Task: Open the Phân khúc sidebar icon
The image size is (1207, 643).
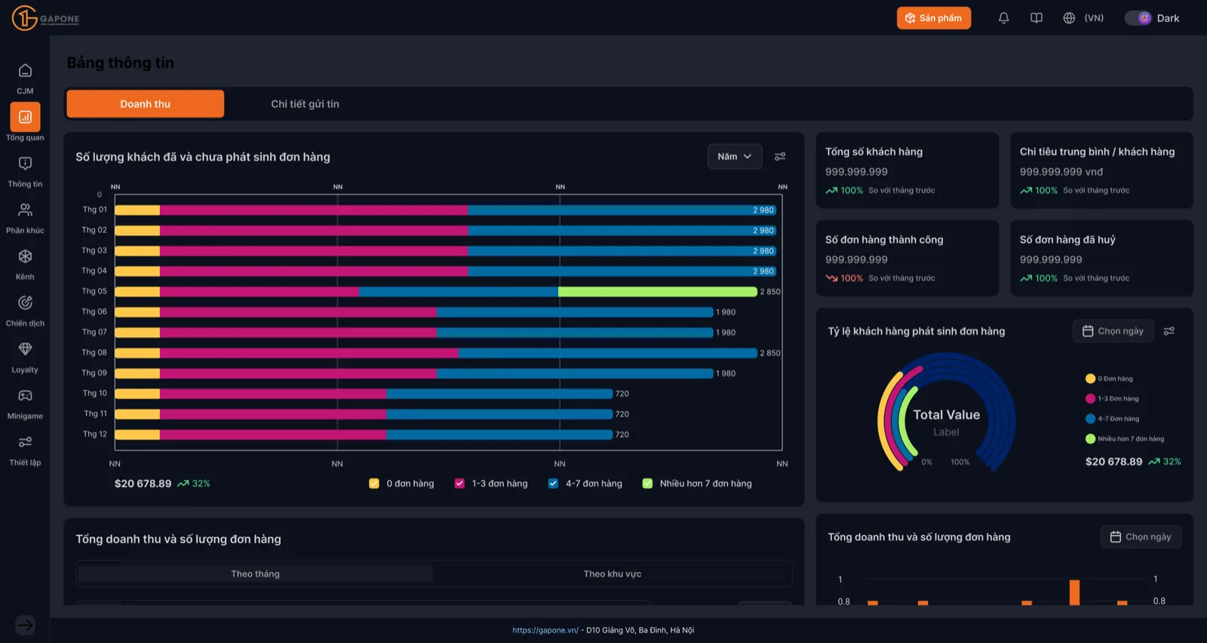Action: (x=25, y=210)
